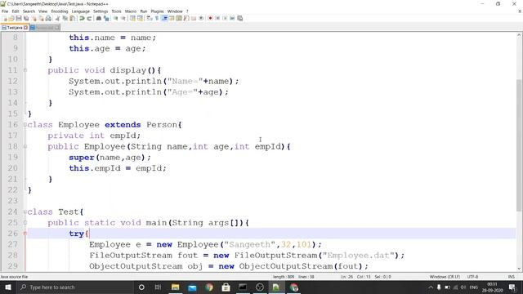Toggle INS insert mode in status bar

pos(511,277)
